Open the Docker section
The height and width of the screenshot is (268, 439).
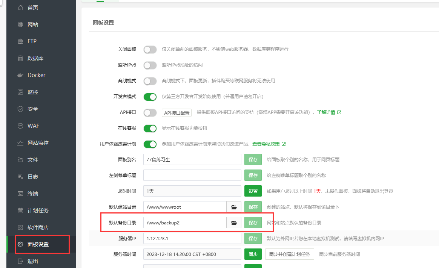tap(35, 75)
